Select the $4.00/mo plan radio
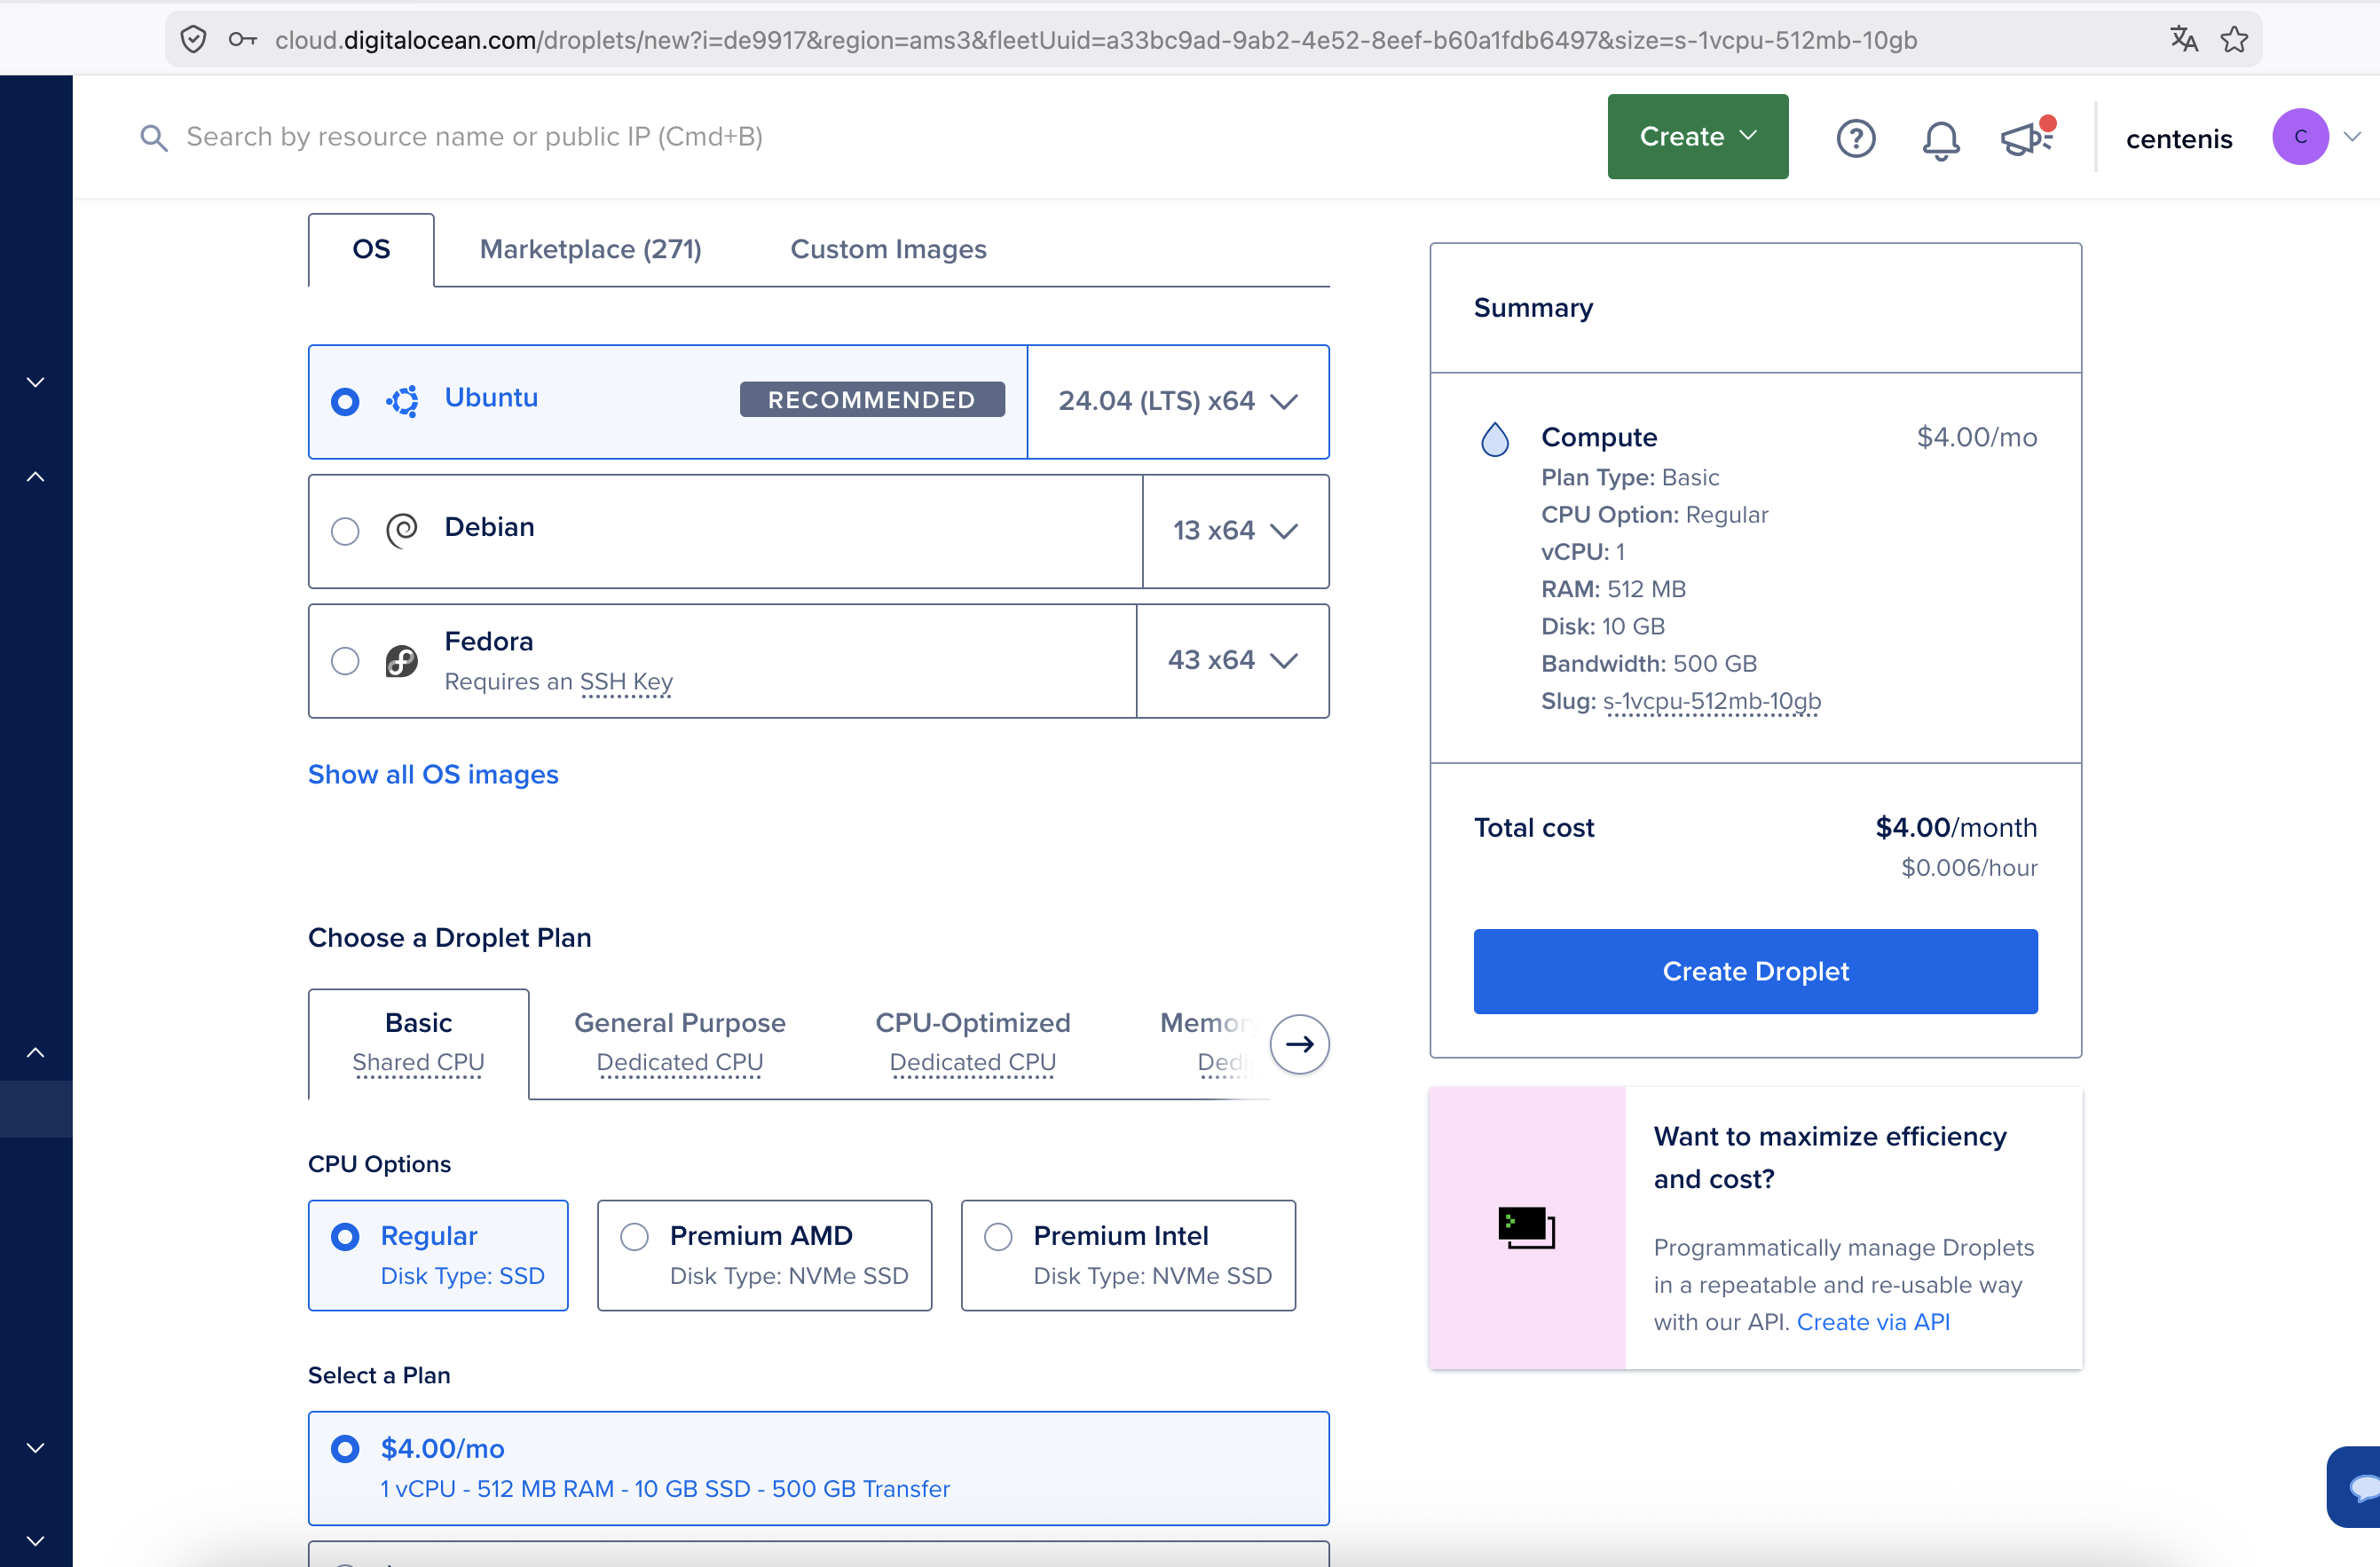Viewport: 2380px width, 1567px height. point(345,1448)
